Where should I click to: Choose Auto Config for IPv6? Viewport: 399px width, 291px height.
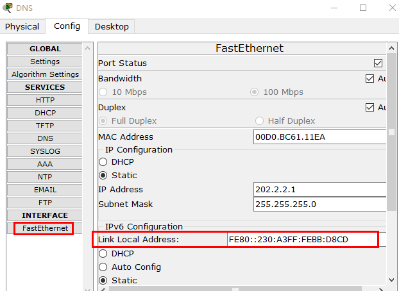pos(103,267)
